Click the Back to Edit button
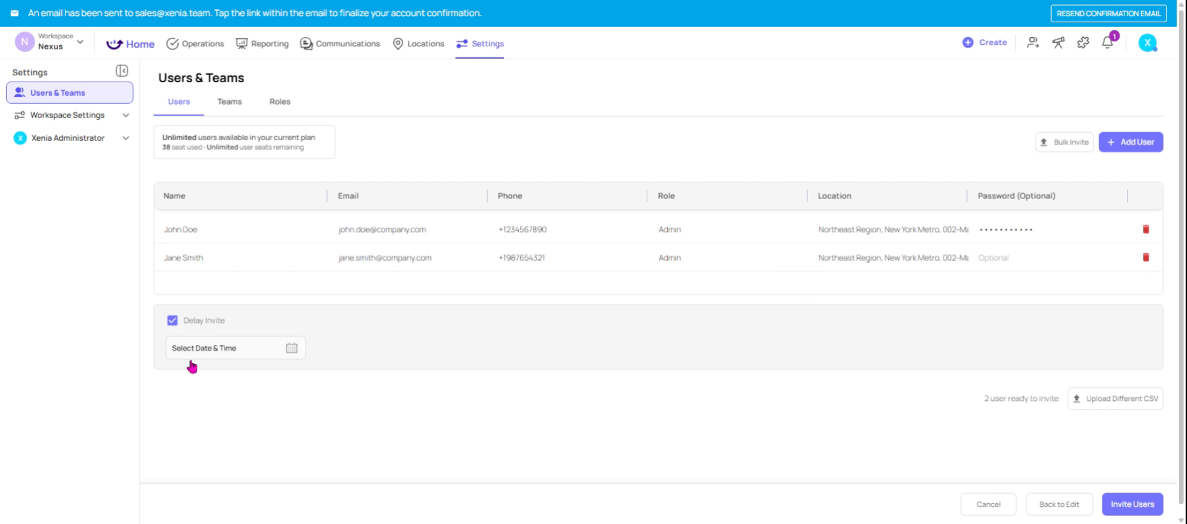Image resolution: width=1187 pixels, height=524 pixels. [1060, 504]
